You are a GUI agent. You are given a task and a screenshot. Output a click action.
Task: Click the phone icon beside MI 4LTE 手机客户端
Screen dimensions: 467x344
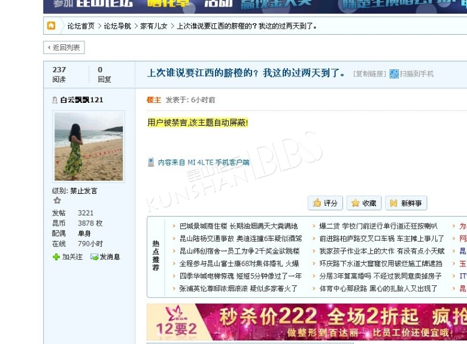point(151,162)
